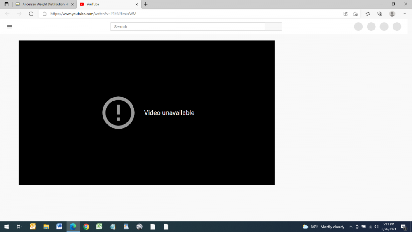Launch Microsoft Word from the taskbar
This screenshot has width=412, height=232.
tap(59, 227)
